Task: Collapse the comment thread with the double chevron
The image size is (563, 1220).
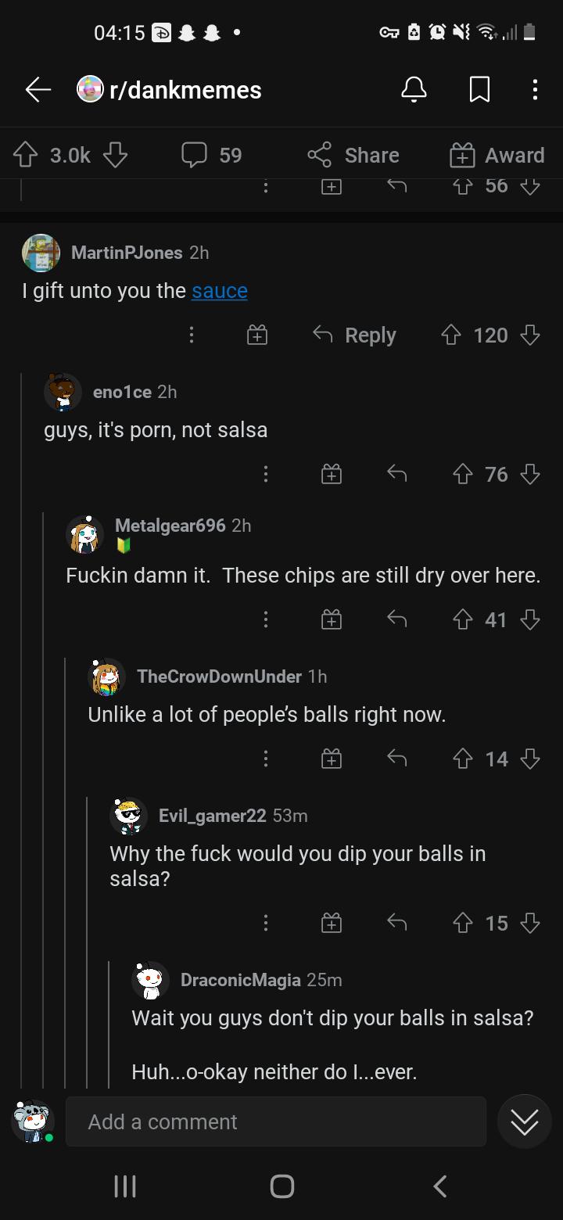Action: pos(524,1121)
